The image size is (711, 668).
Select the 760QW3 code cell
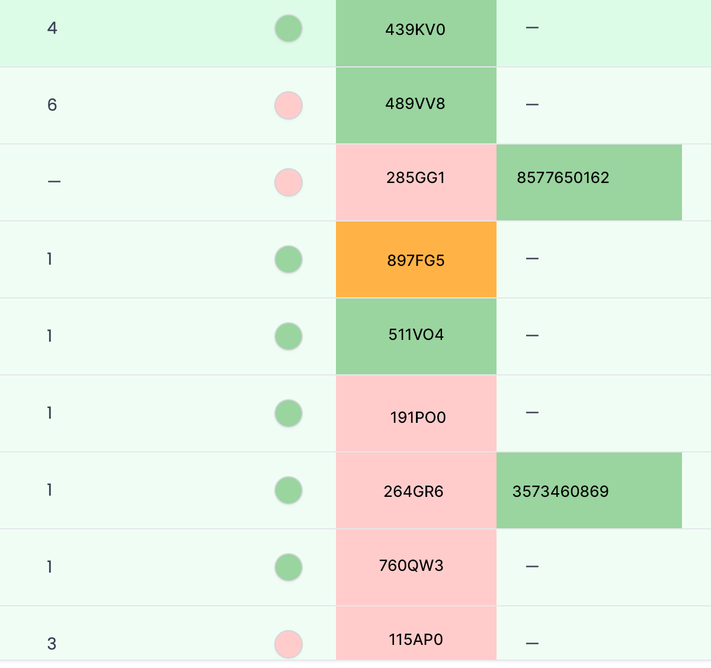(416, 567)
